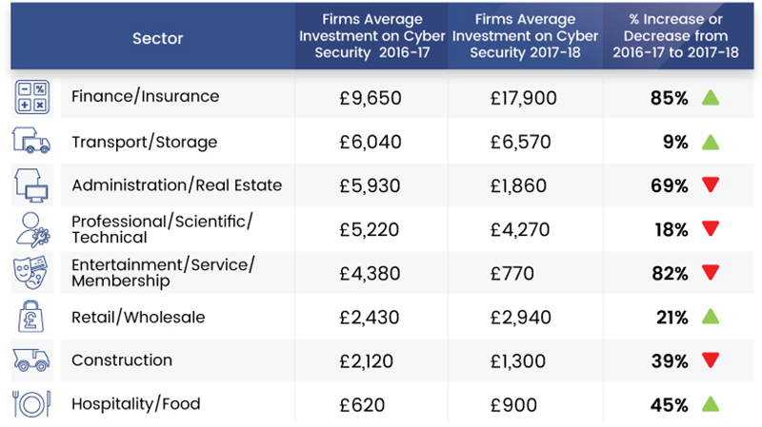Click the green up arrow next to 85%
The image size is (762, 427).
point(709,97)
